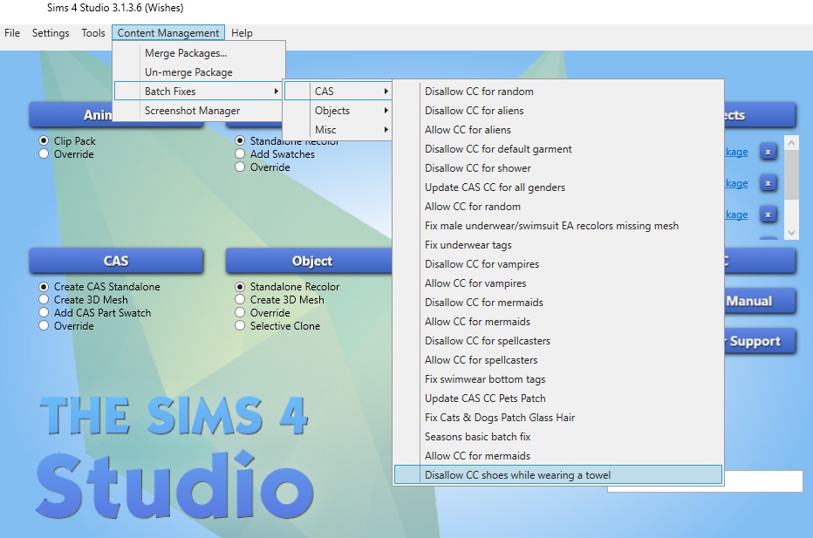Click the second x button in project list

tap(768, 183)
